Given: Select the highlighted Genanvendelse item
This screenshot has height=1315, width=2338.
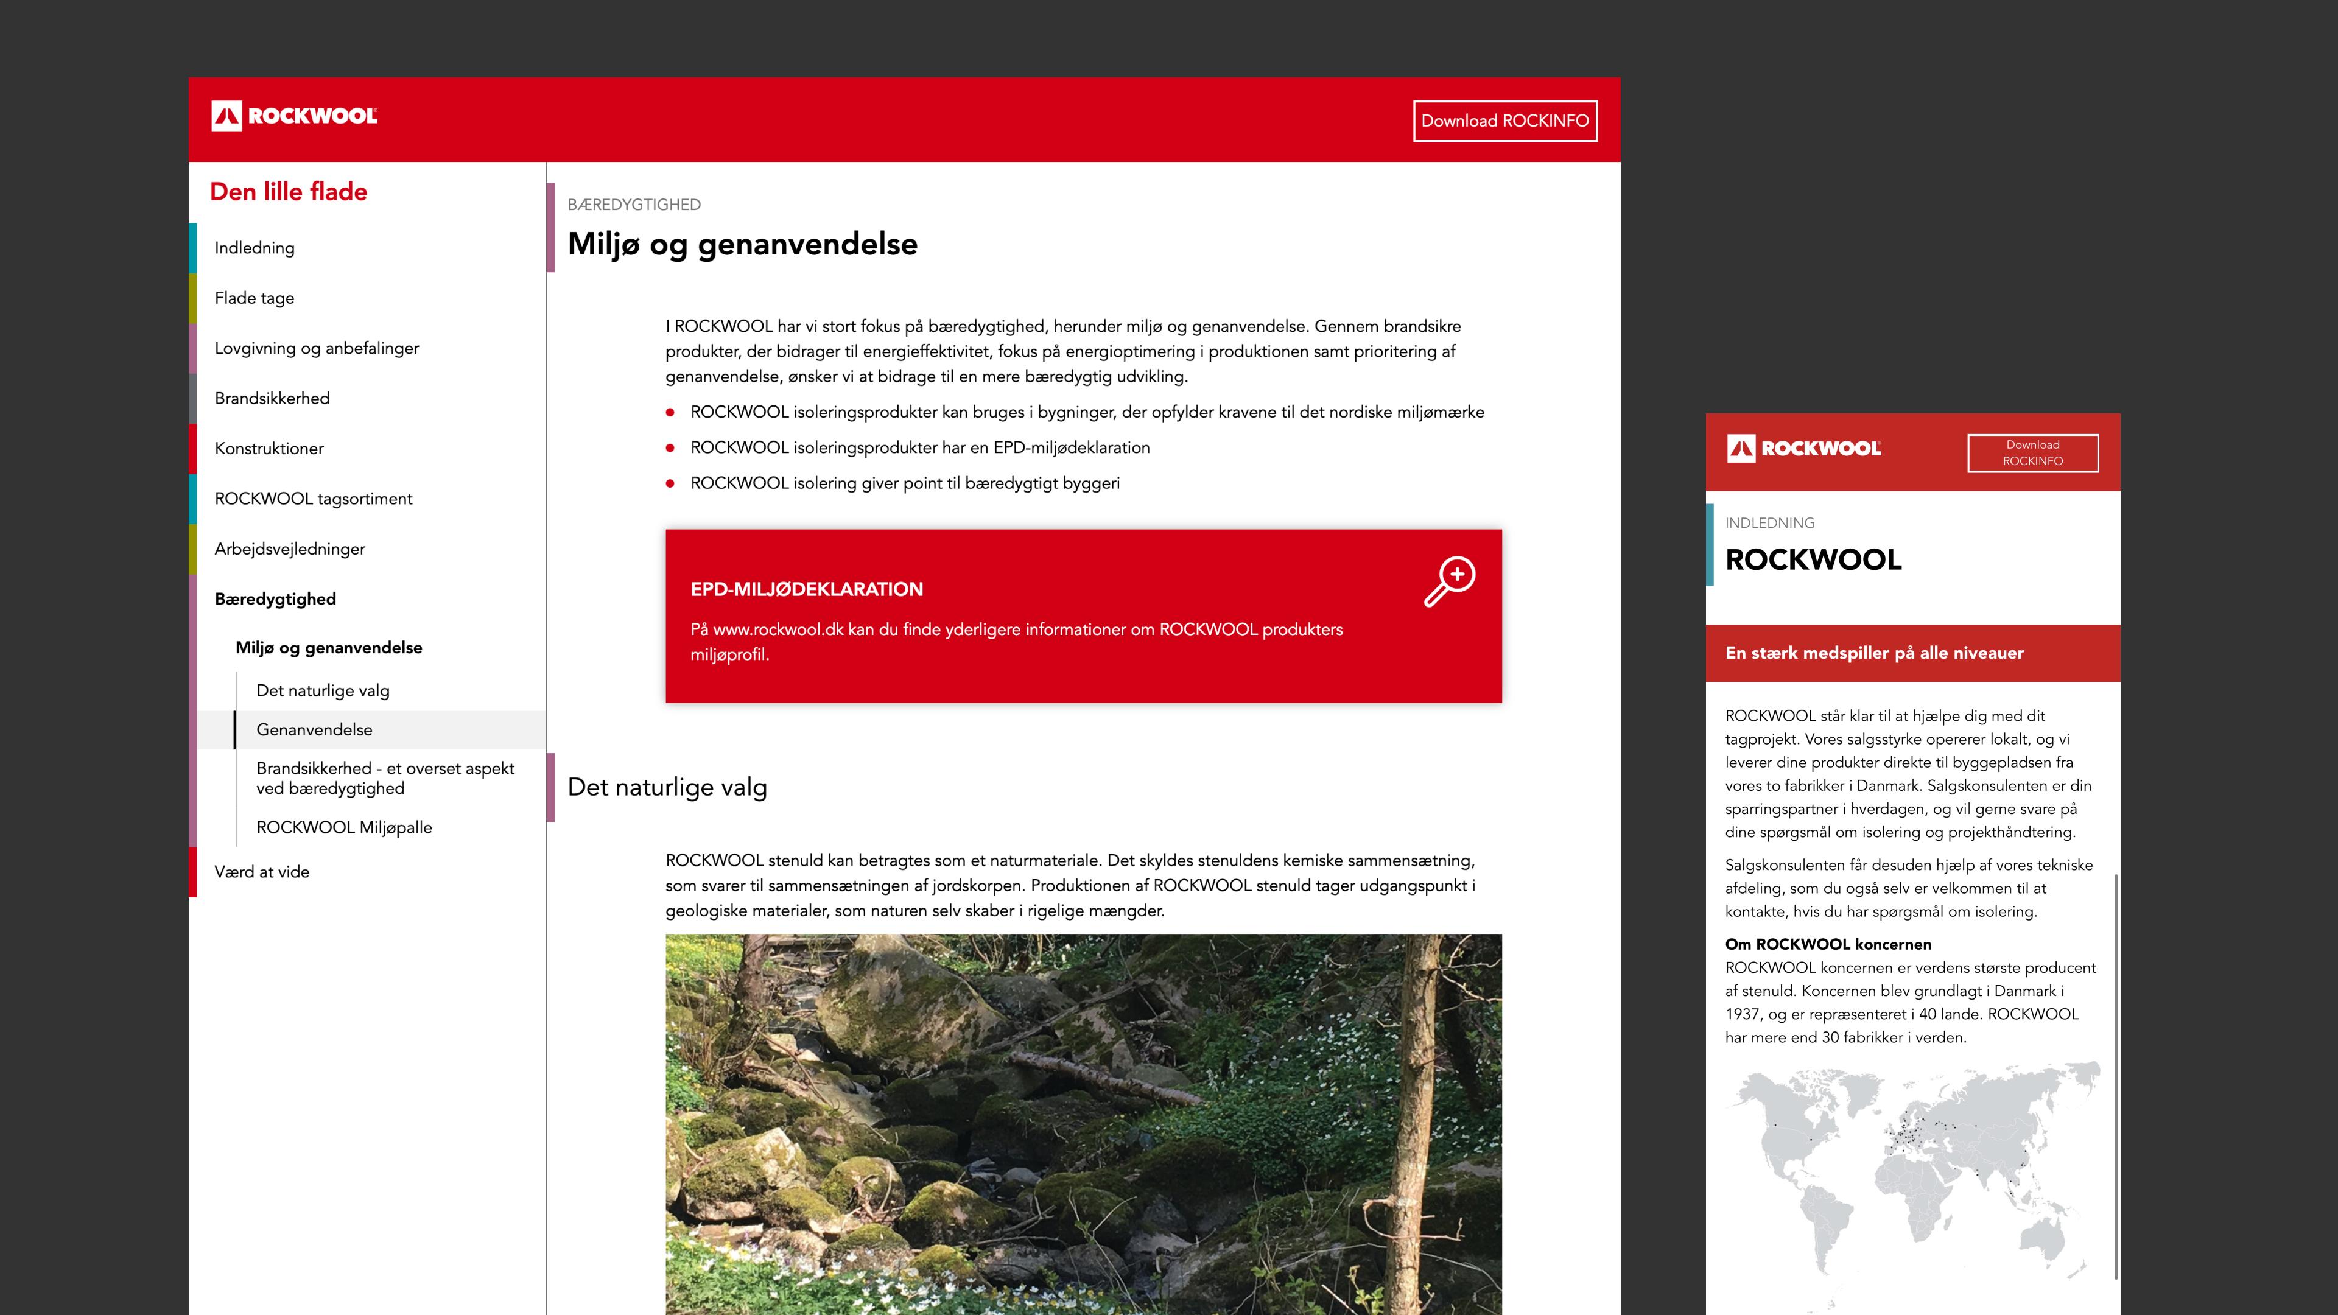Looking at the screenshot, I should pyautogui.click(x=314, y=730).
